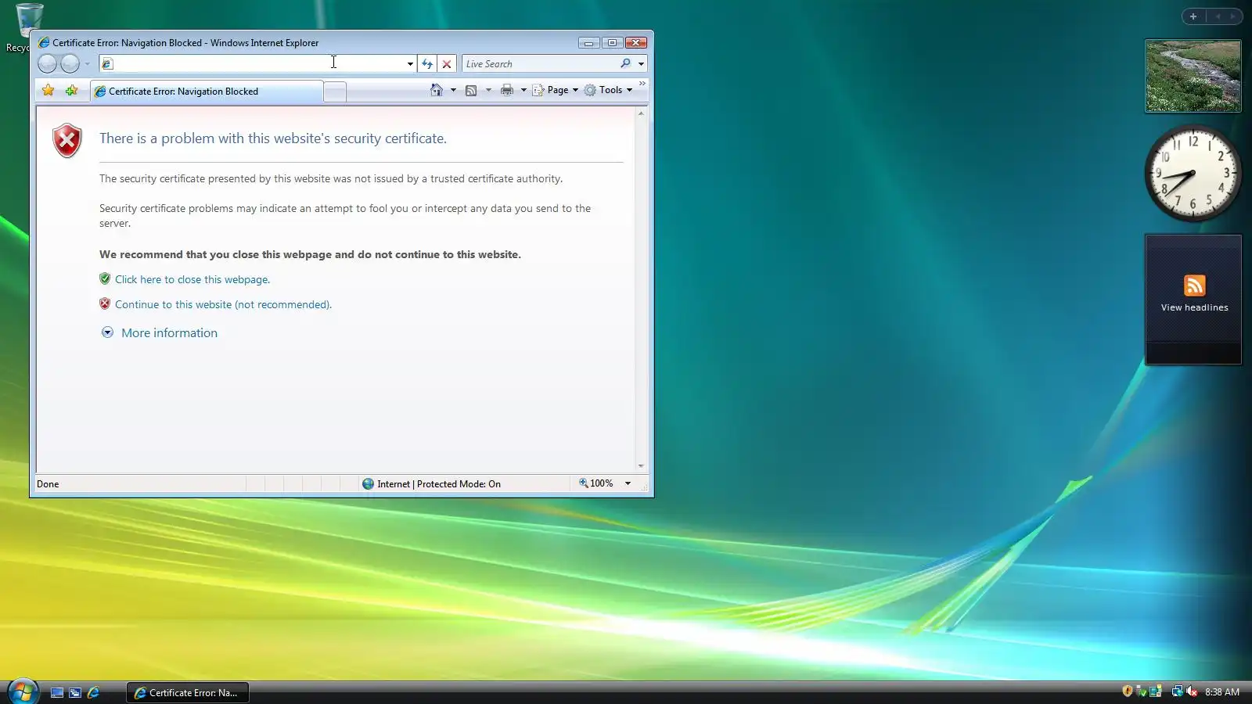Refresh the page with the Refresh button
Image resolution: width=1252 pixels, height=704 pixels.
tap(427, 64)
